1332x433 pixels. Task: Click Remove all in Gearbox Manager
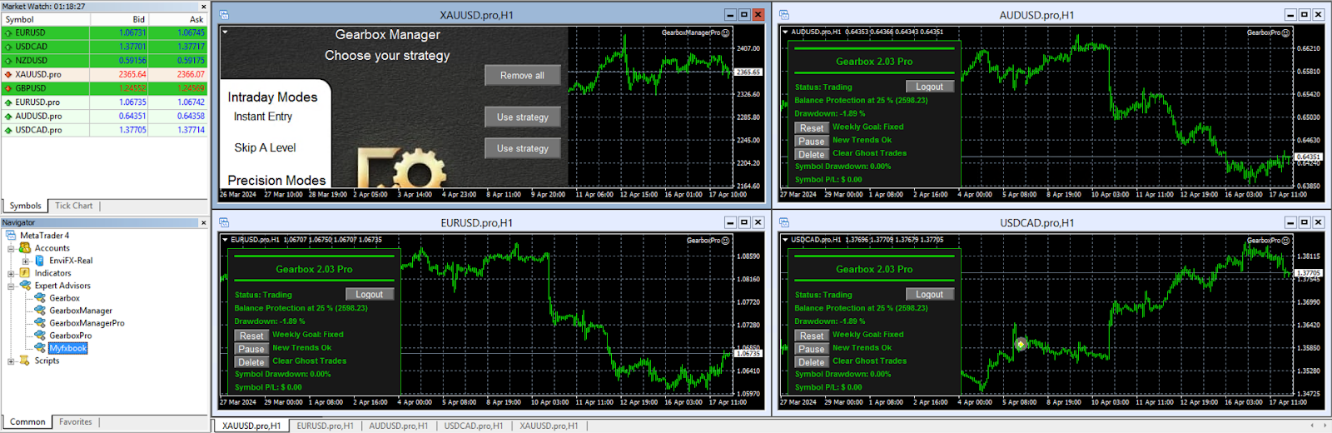(523, 75)
